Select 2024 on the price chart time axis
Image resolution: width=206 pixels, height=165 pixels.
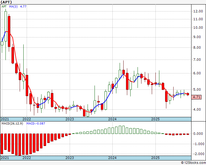tap(112, 119)
